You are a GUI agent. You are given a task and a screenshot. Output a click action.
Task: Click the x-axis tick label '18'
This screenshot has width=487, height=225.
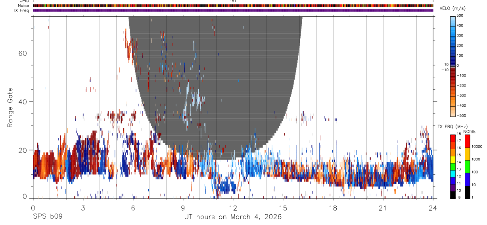333,208
